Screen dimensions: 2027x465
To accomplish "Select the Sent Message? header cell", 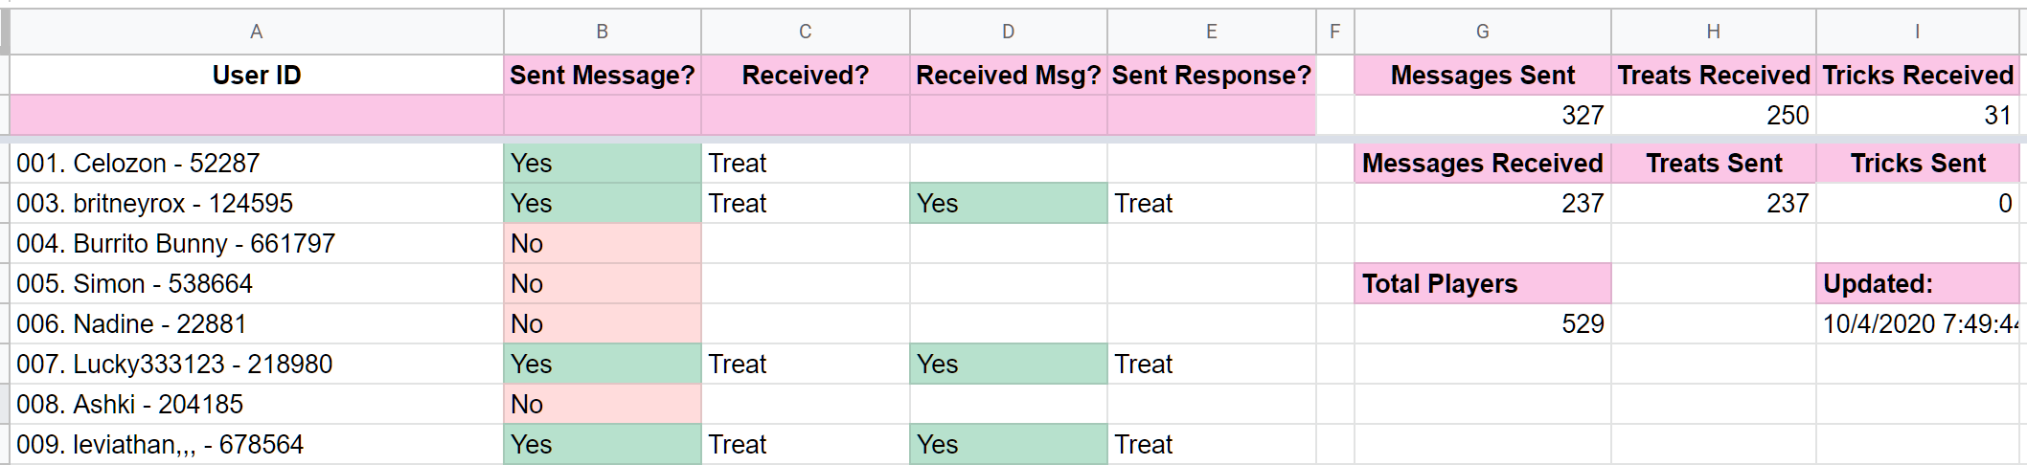I will click(603, 75).
